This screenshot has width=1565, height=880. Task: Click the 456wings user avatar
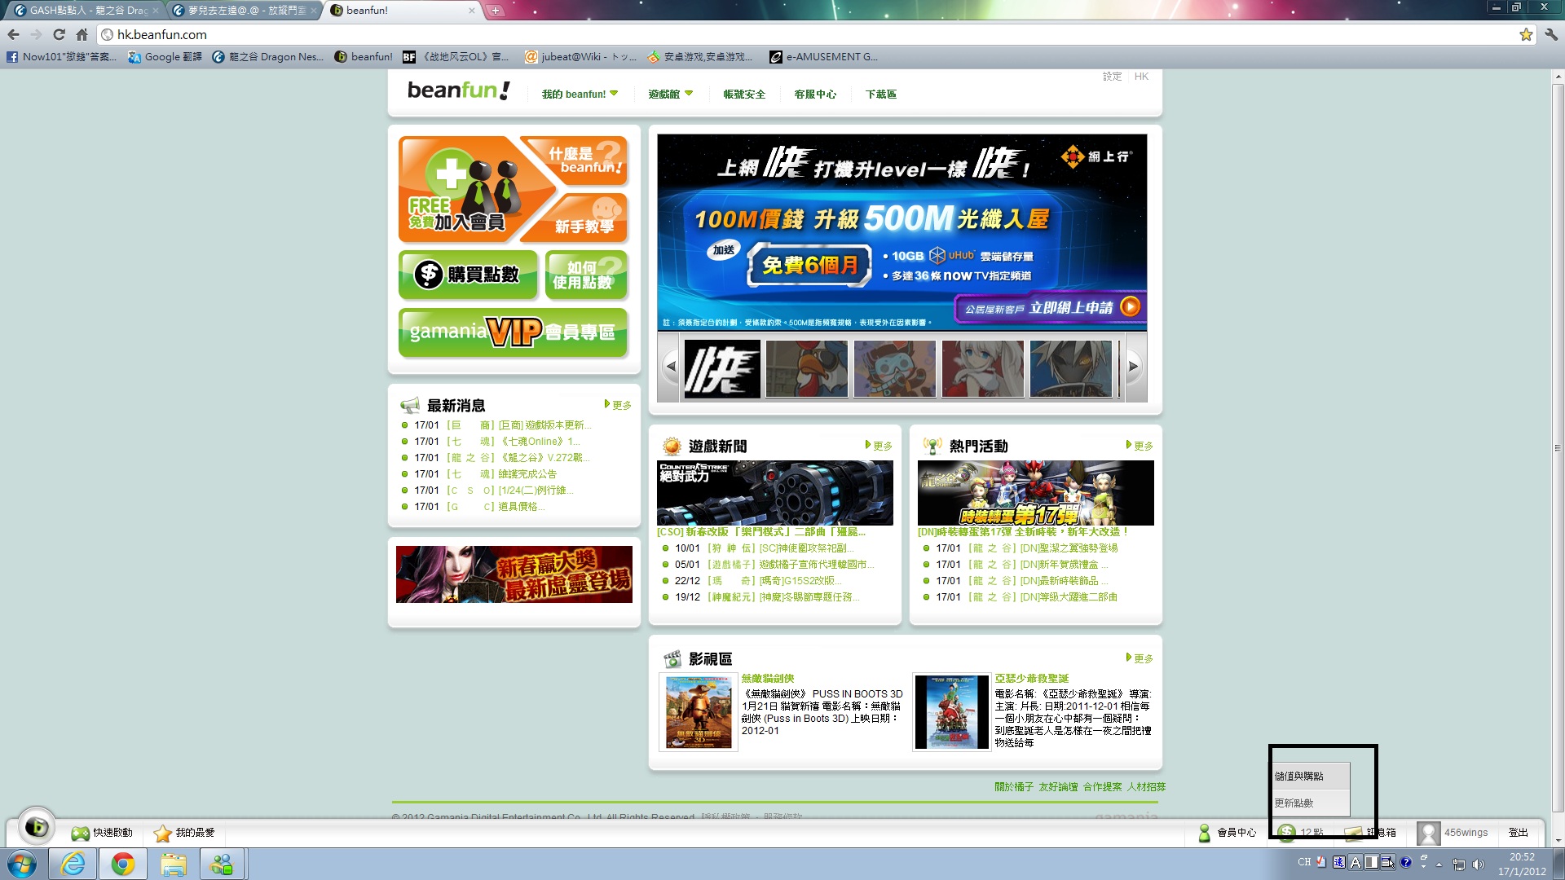coord(1428,833)
